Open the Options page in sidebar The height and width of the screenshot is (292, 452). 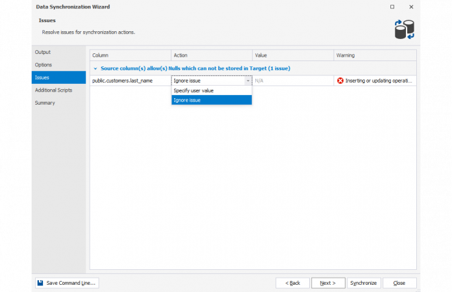coord(44,65)
